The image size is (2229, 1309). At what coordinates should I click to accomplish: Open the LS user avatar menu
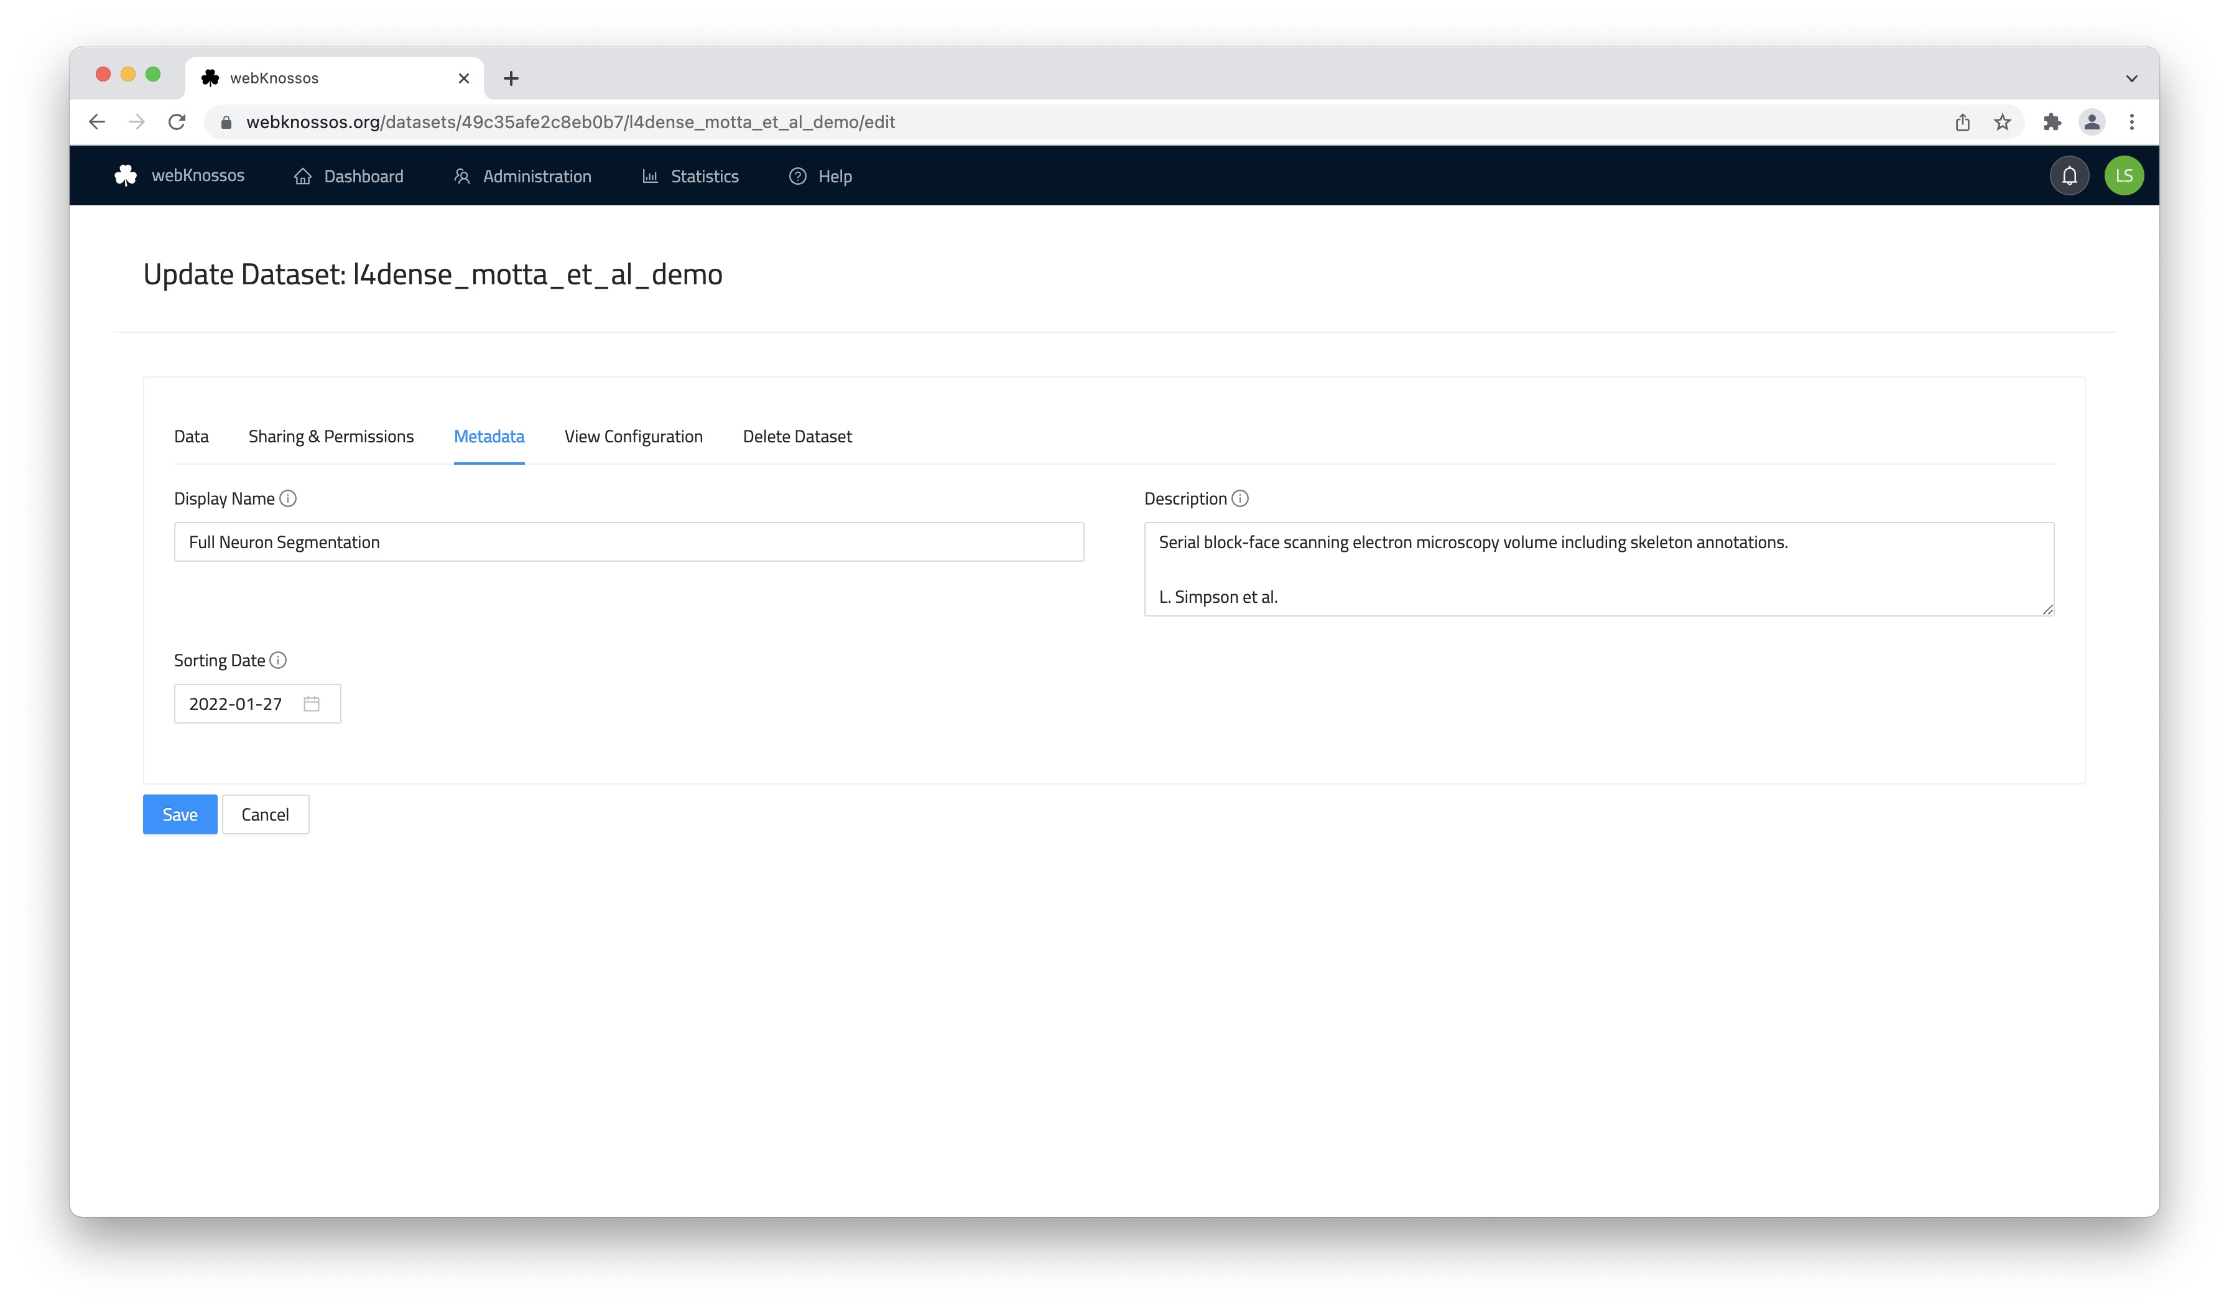coord(2124,175)
